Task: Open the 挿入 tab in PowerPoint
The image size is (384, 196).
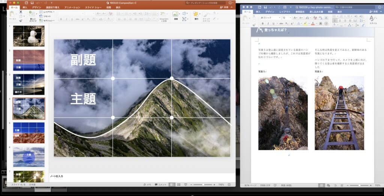Action: 25,7
